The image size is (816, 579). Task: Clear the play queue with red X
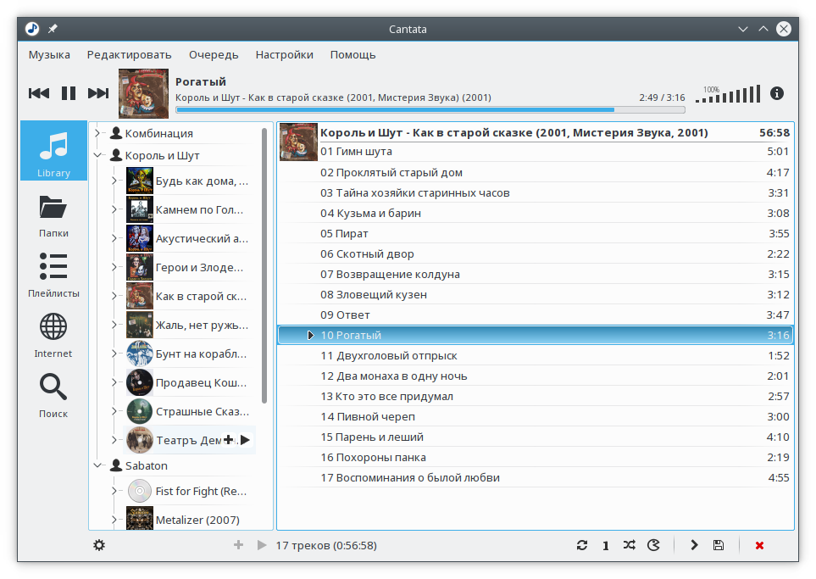pyautogui.click(x=759, y=545)
